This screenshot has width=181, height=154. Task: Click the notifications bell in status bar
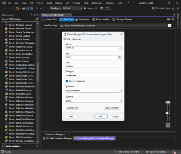(x=174, y=152)
